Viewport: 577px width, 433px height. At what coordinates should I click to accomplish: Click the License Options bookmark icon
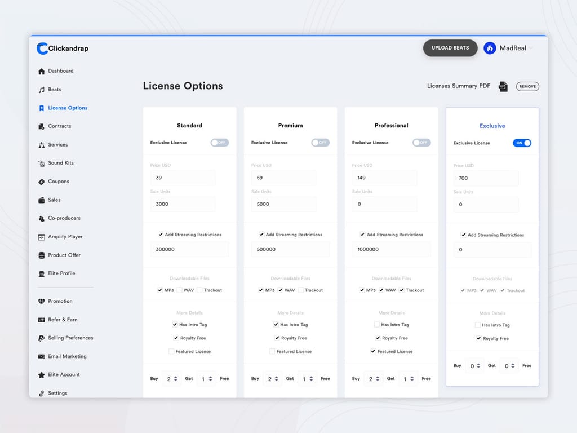click(42, 108)
